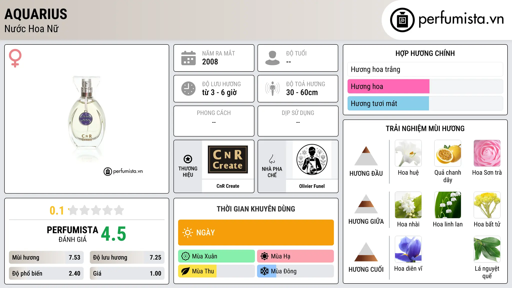Click the green Mùa Xuân season bar
Image resolution: width=512 pixels, height=288 pixels.
[216, 256]
